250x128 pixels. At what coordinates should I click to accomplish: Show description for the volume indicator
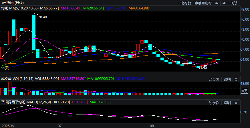click(x=227, y=79)
